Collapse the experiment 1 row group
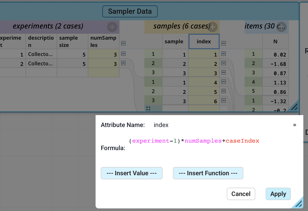This screenshot has width=308, height=211. (124, 54)
